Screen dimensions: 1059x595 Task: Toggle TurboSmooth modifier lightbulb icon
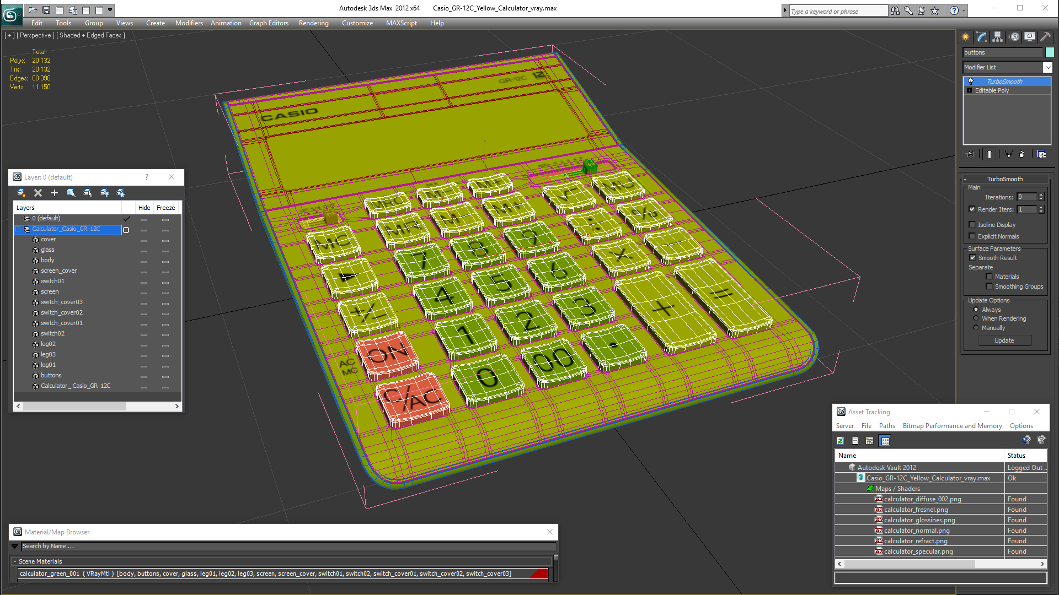click(971, 82)
